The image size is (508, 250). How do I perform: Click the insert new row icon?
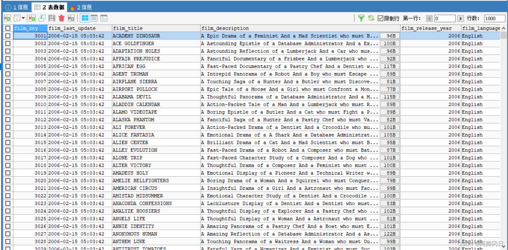click(x=32, y=18)
